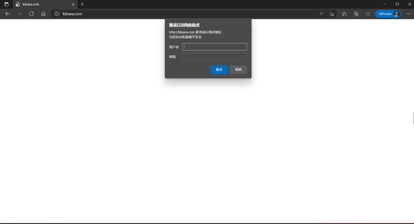Open the InPrivate profile badge
Image resolution: width=414 pixels, height=224 pixels.
click(388, 14)
